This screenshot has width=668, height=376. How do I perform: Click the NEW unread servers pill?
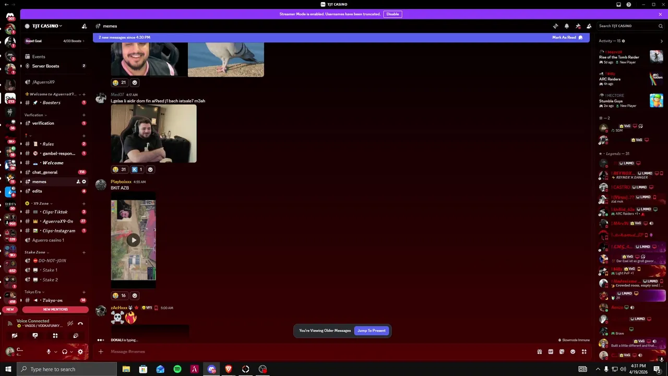tap(10, 310)
